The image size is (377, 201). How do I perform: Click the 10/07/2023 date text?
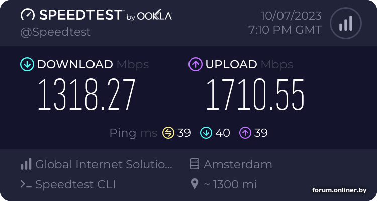click(291, 15)
